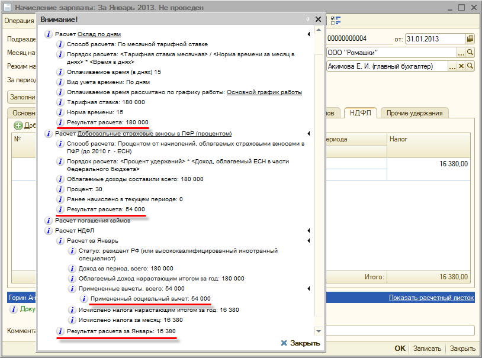The image size is (482, 358).
Task: Collapse the Расчет Оклад по дням section
Action: (309, 34)
